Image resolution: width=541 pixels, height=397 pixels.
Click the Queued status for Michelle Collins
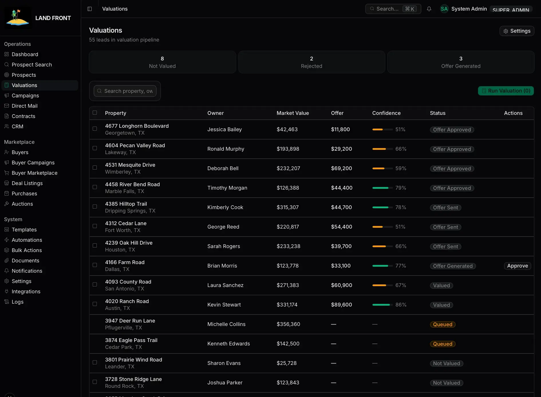(443, 325)
